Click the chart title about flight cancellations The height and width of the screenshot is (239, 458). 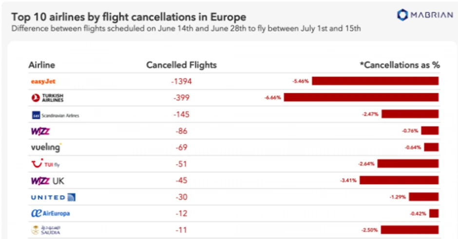click(129, 17)
